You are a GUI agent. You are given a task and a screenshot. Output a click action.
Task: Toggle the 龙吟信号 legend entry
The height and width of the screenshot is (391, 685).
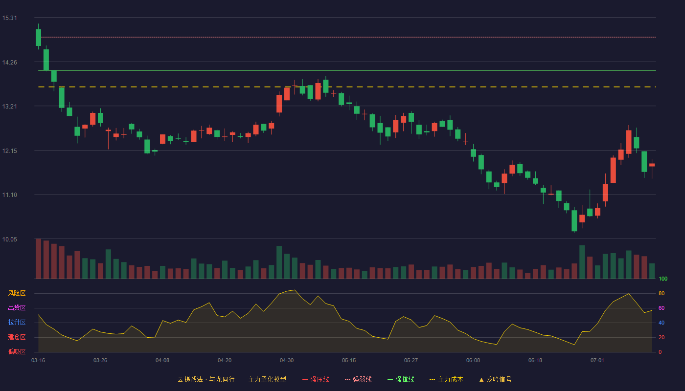click(495, 379)
